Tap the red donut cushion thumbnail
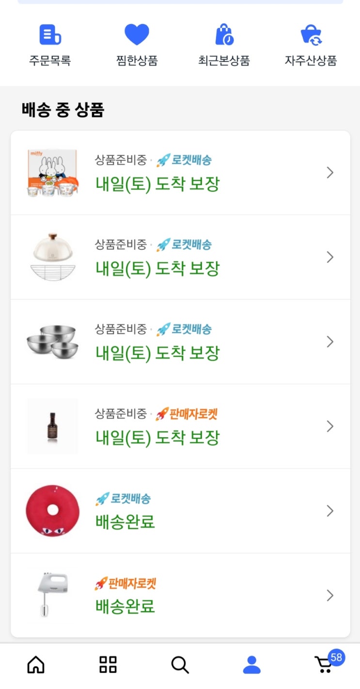Screen dimensions: 360x689 pyautogui.click(x=52, y=511)
